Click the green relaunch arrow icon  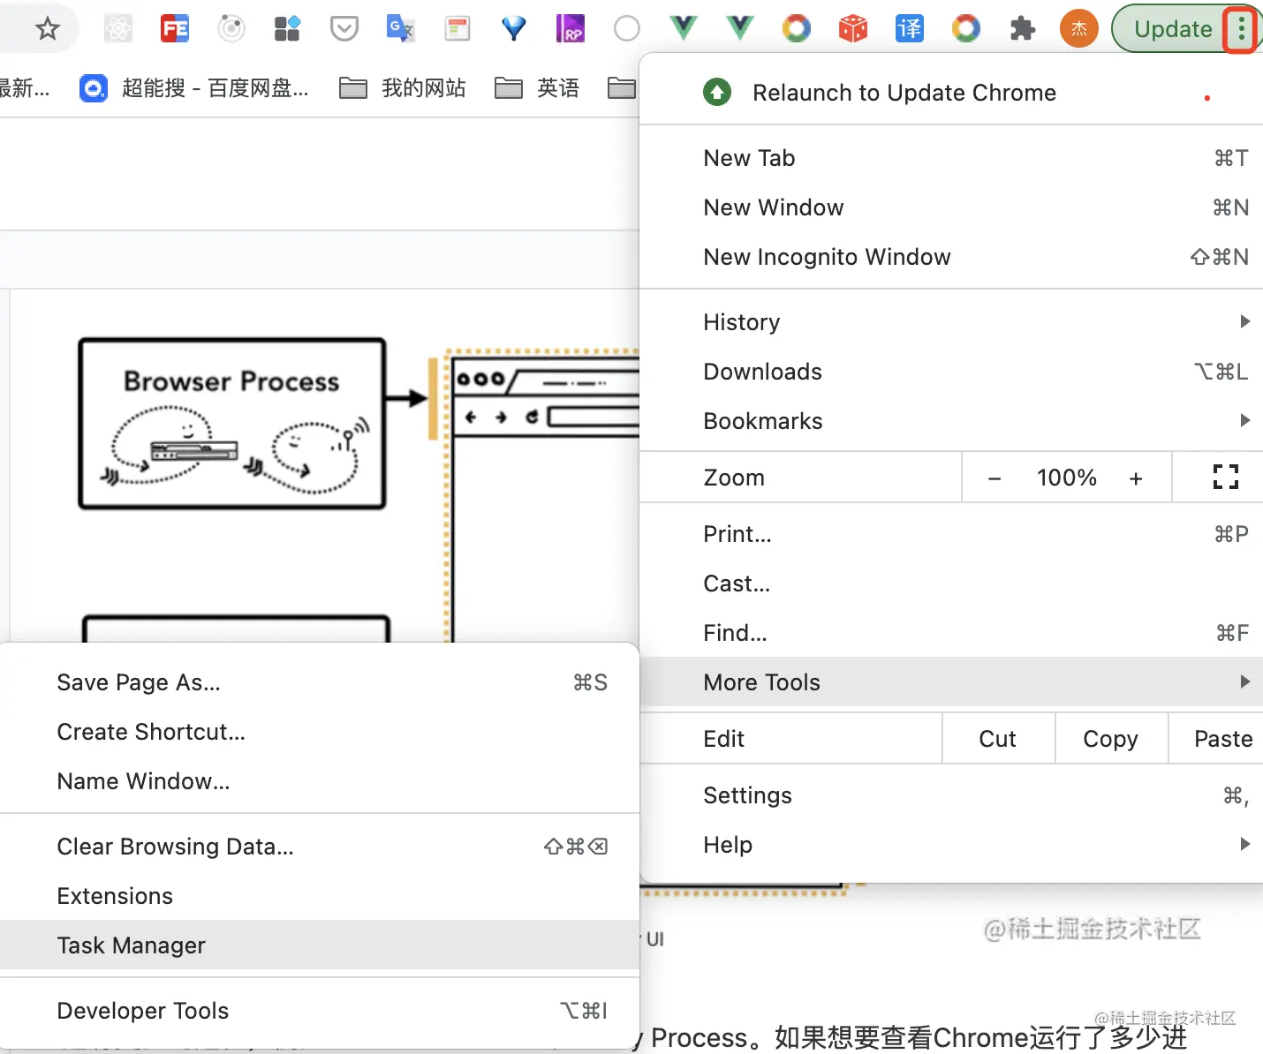click(717, 92)
